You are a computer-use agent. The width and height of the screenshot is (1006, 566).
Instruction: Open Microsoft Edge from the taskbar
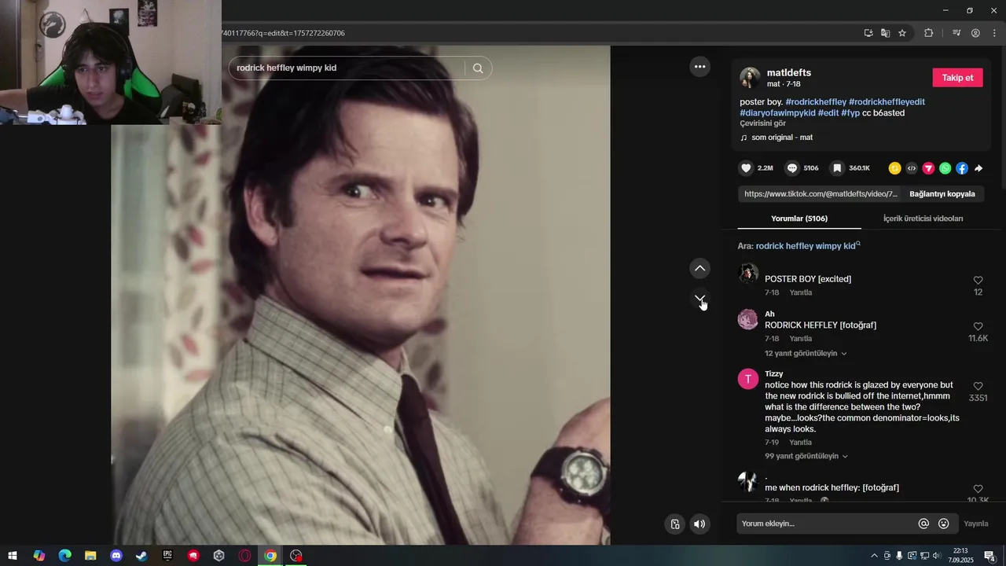(x=64, y=556)
